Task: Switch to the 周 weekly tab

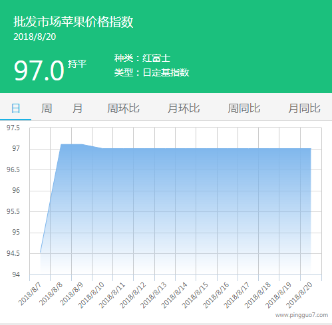Action: point(47,108)
